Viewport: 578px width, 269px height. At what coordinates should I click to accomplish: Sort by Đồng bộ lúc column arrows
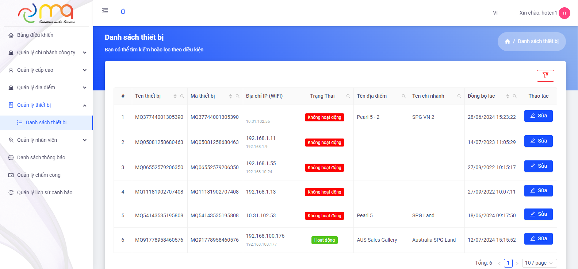click(508, 96)
